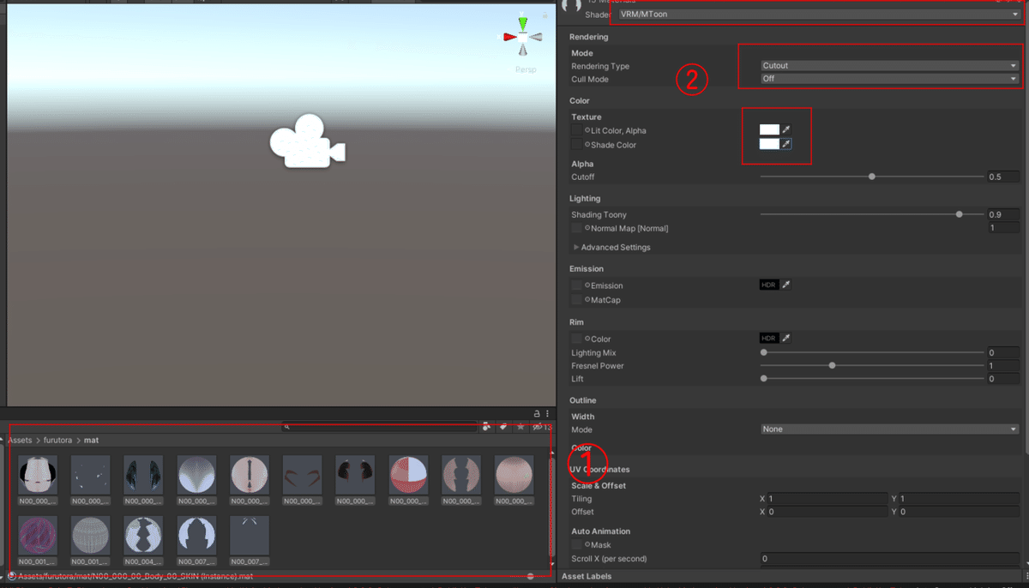Click the Shading Toony slider handle

click(960, 214)
